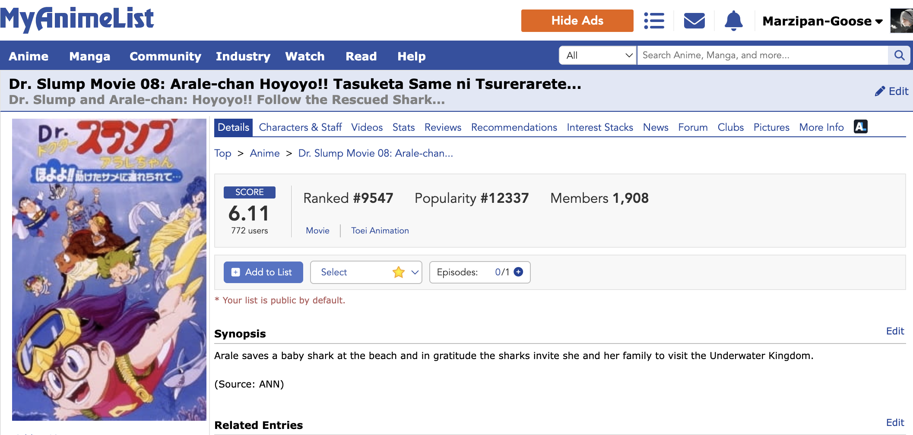The width and height of the screenshot is (913, 435).
Task: Open the Anime navigation menu
Action: (29, 56)
